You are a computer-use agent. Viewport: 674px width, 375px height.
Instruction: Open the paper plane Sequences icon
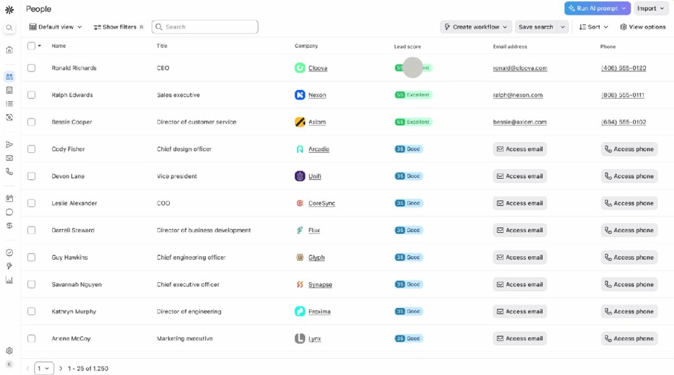click(9, 144)
